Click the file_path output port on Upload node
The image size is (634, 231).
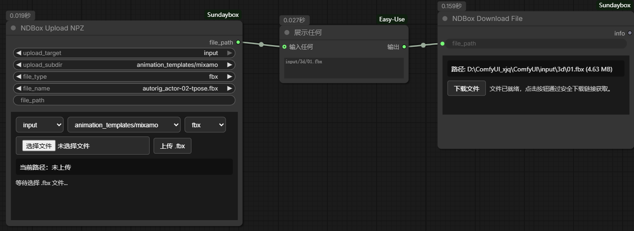tap(238, 42)
